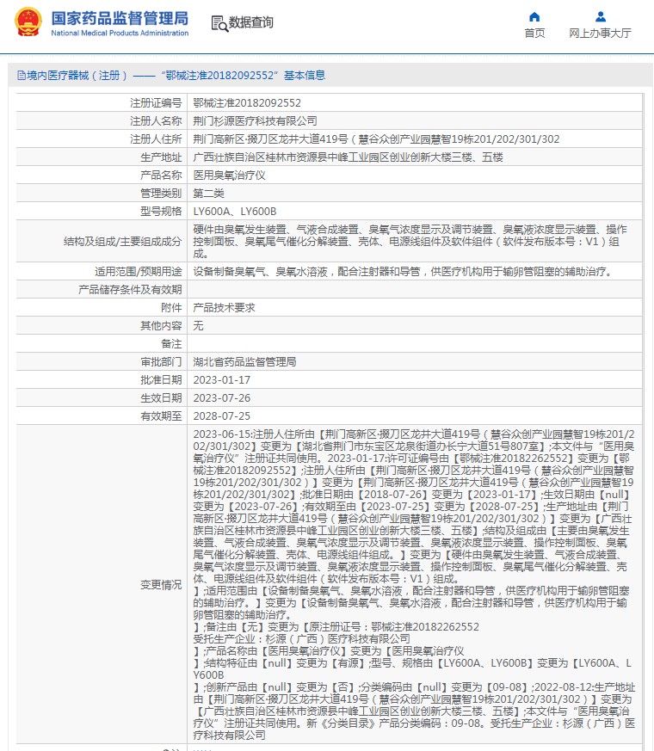Select 荆门杉源医疗科技有限公司 registrant name
This screenshot has width=654, height=751.
click(255, 121)
